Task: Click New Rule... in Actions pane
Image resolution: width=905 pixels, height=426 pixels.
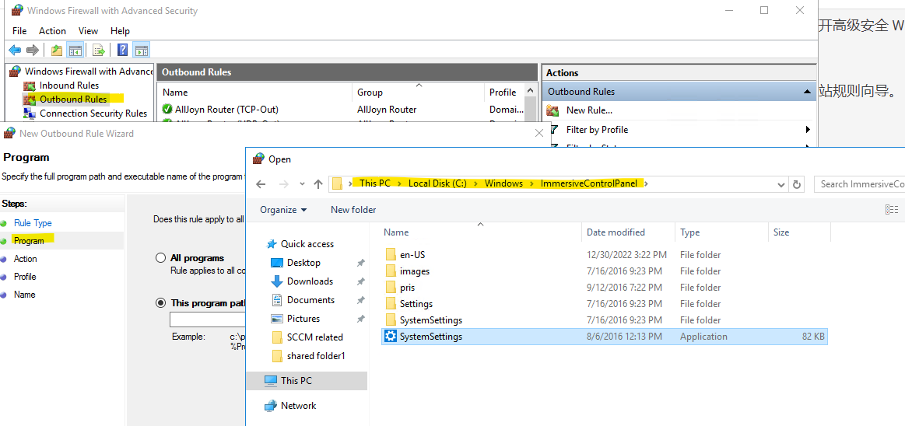Action: coord(589,110)
